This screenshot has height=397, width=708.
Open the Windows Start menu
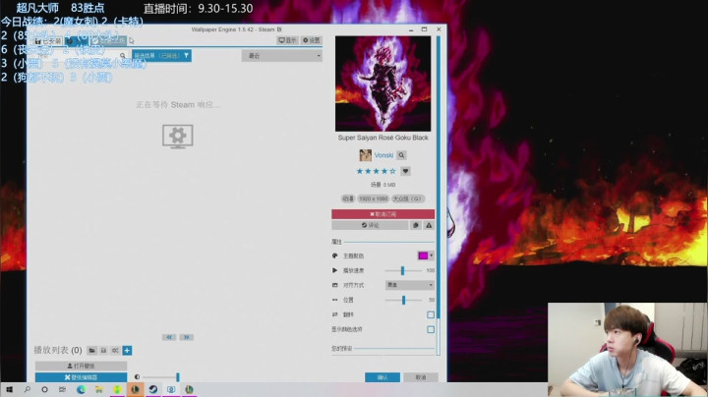[x=9, y=389]
